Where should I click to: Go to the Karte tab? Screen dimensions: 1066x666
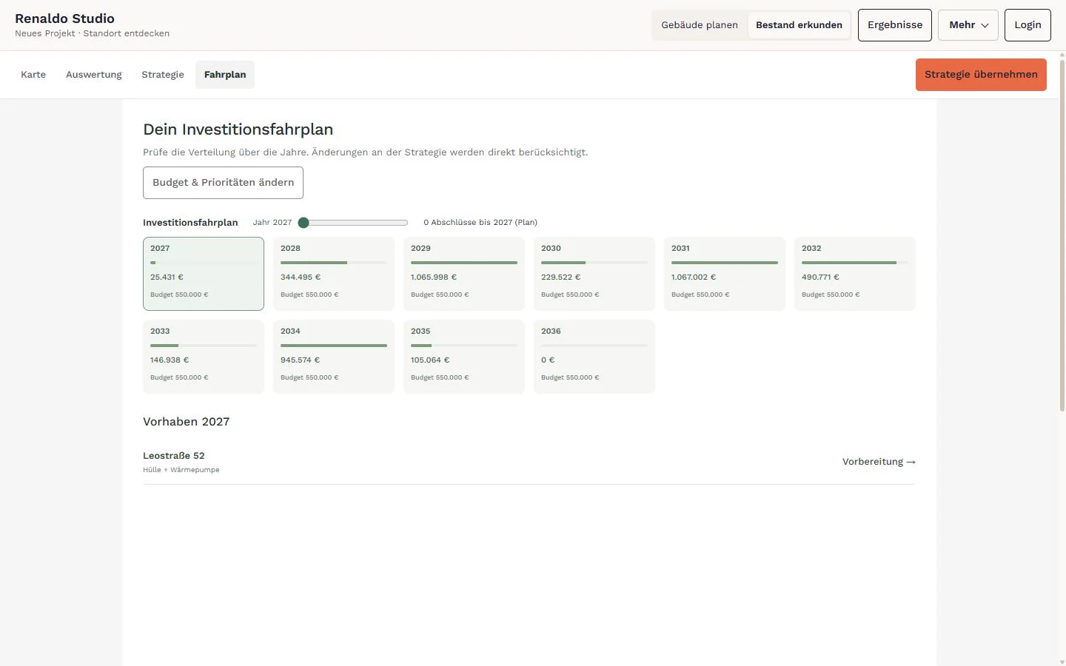[33, 75]
